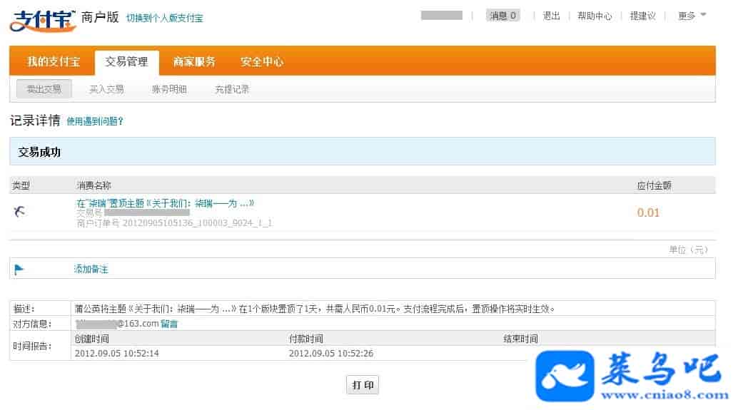The height and width of the screenshot is (410, 738).
Task: Click the 菜鸟吧 watermark bird logo
Action: coord(565,377)
